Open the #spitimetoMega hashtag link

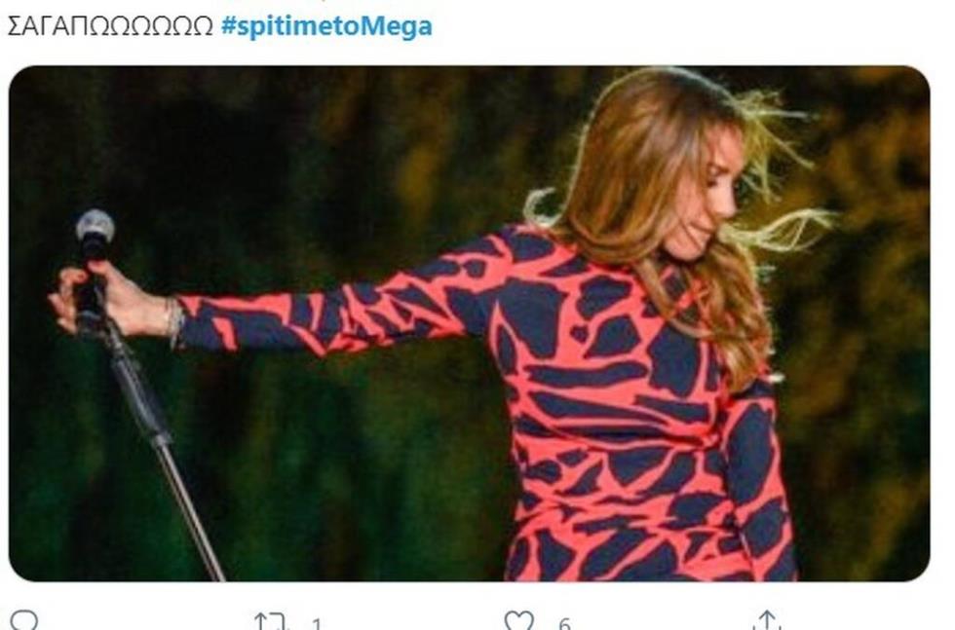tap(326, 26)
